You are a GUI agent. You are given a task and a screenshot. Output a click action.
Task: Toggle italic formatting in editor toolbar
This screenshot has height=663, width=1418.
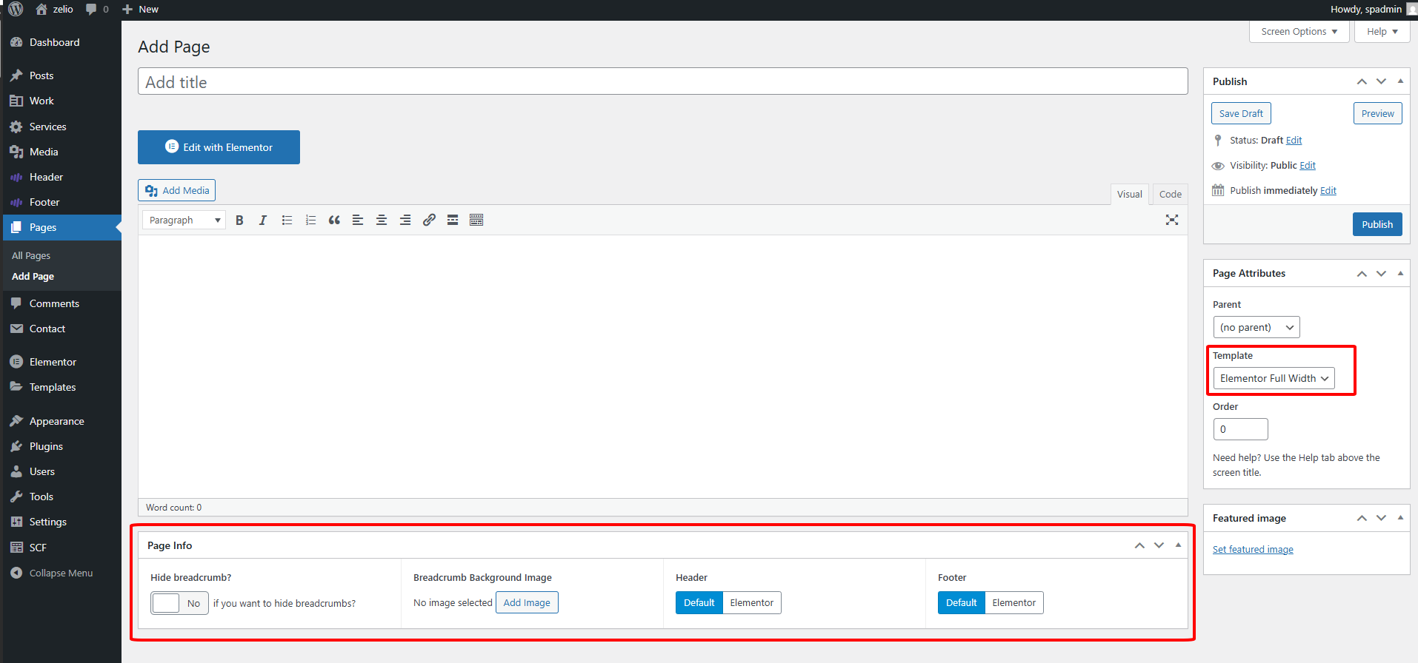coord(263,220)
